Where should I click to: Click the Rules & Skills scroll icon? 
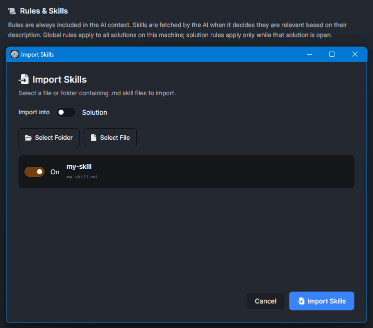(12, 11)
